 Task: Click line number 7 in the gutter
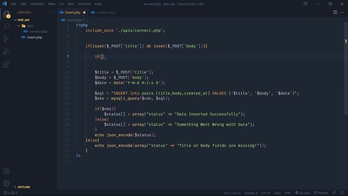click(67, 57)
